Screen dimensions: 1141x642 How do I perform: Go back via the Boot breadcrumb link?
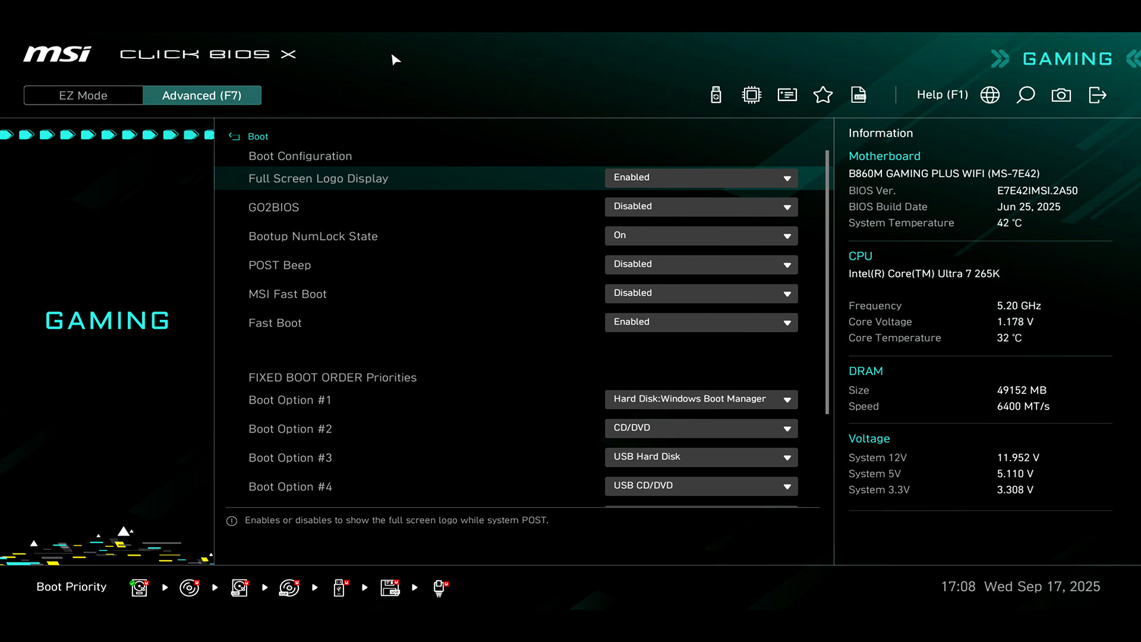pyautogui.click(x=257, y=137)
